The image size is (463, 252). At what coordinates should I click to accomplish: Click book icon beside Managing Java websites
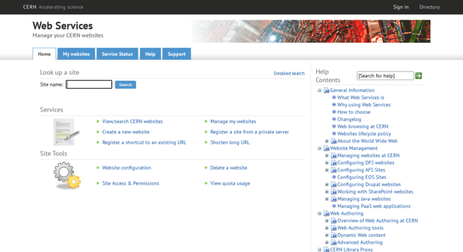[x=334, y=199]
